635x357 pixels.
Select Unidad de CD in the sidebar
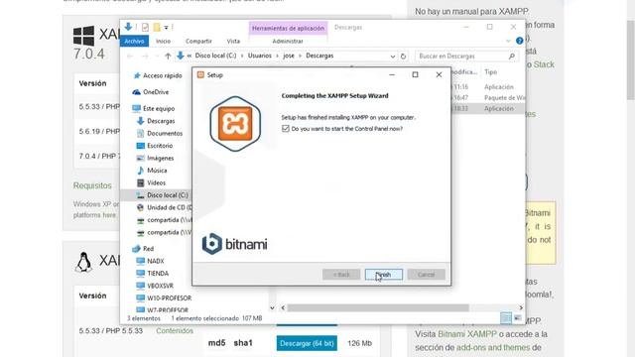click(x=170, y=207)
